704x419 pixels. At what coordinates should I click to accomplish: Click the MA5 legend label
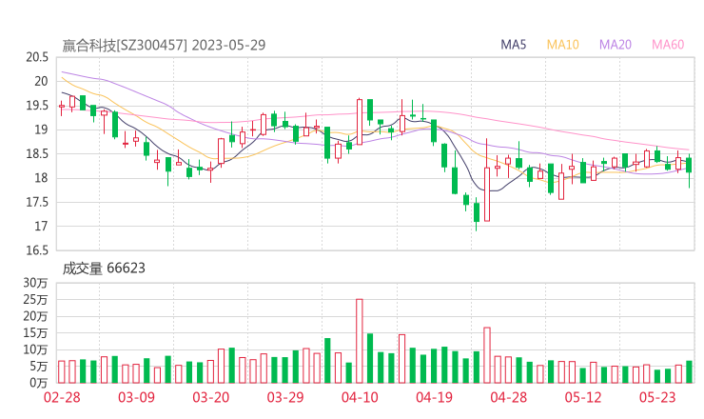(x=513, y=45)
